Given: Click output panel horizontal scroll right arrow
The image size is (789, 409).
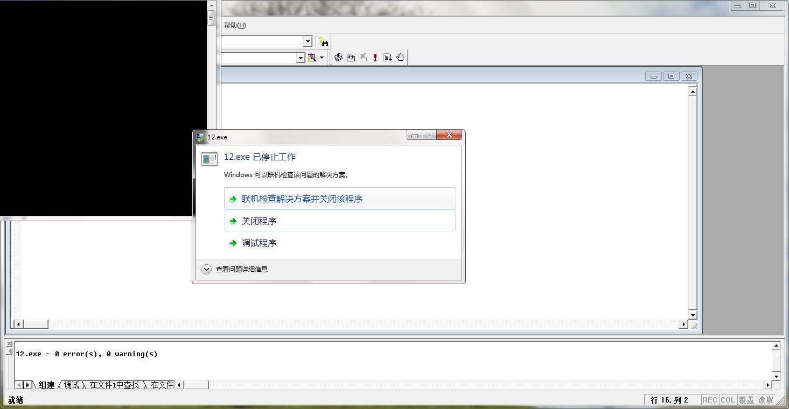Looking at the screenshot, I should click(x=768, y=385).
